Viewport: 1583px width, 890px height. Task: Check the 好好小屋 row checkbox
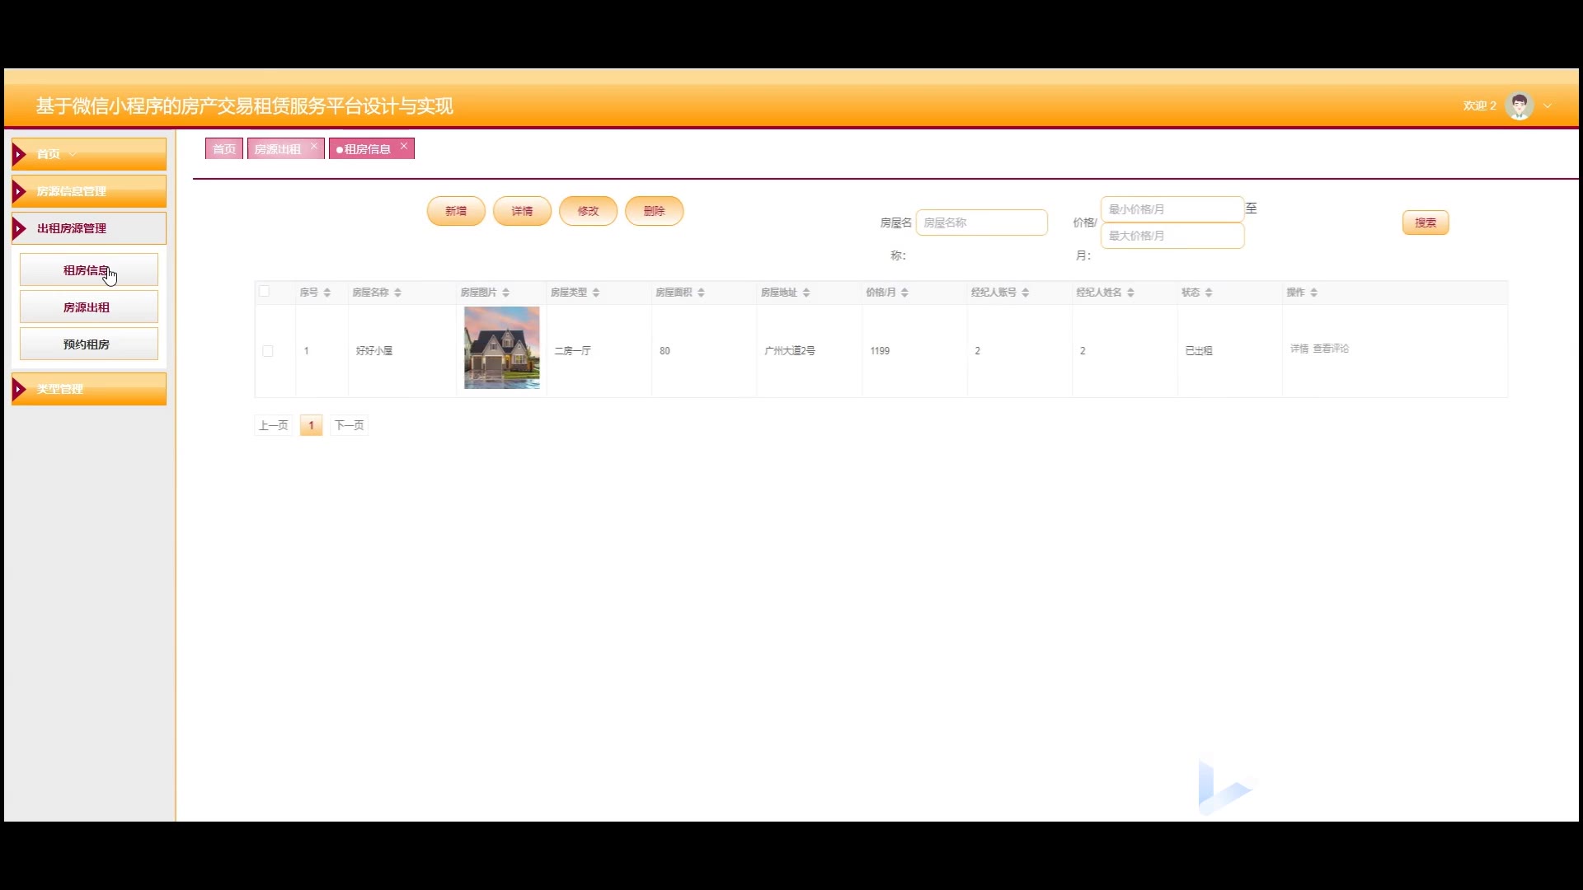click(x=268, y=351)
